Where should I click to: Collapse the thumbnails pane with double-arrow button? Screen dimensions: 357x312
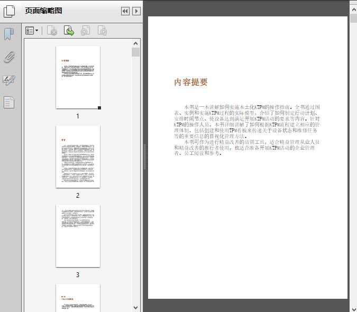coord(125,11)
